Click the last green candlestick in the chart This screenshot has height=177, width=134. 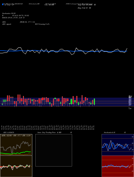pyautogui.click(x=94, y=102)
